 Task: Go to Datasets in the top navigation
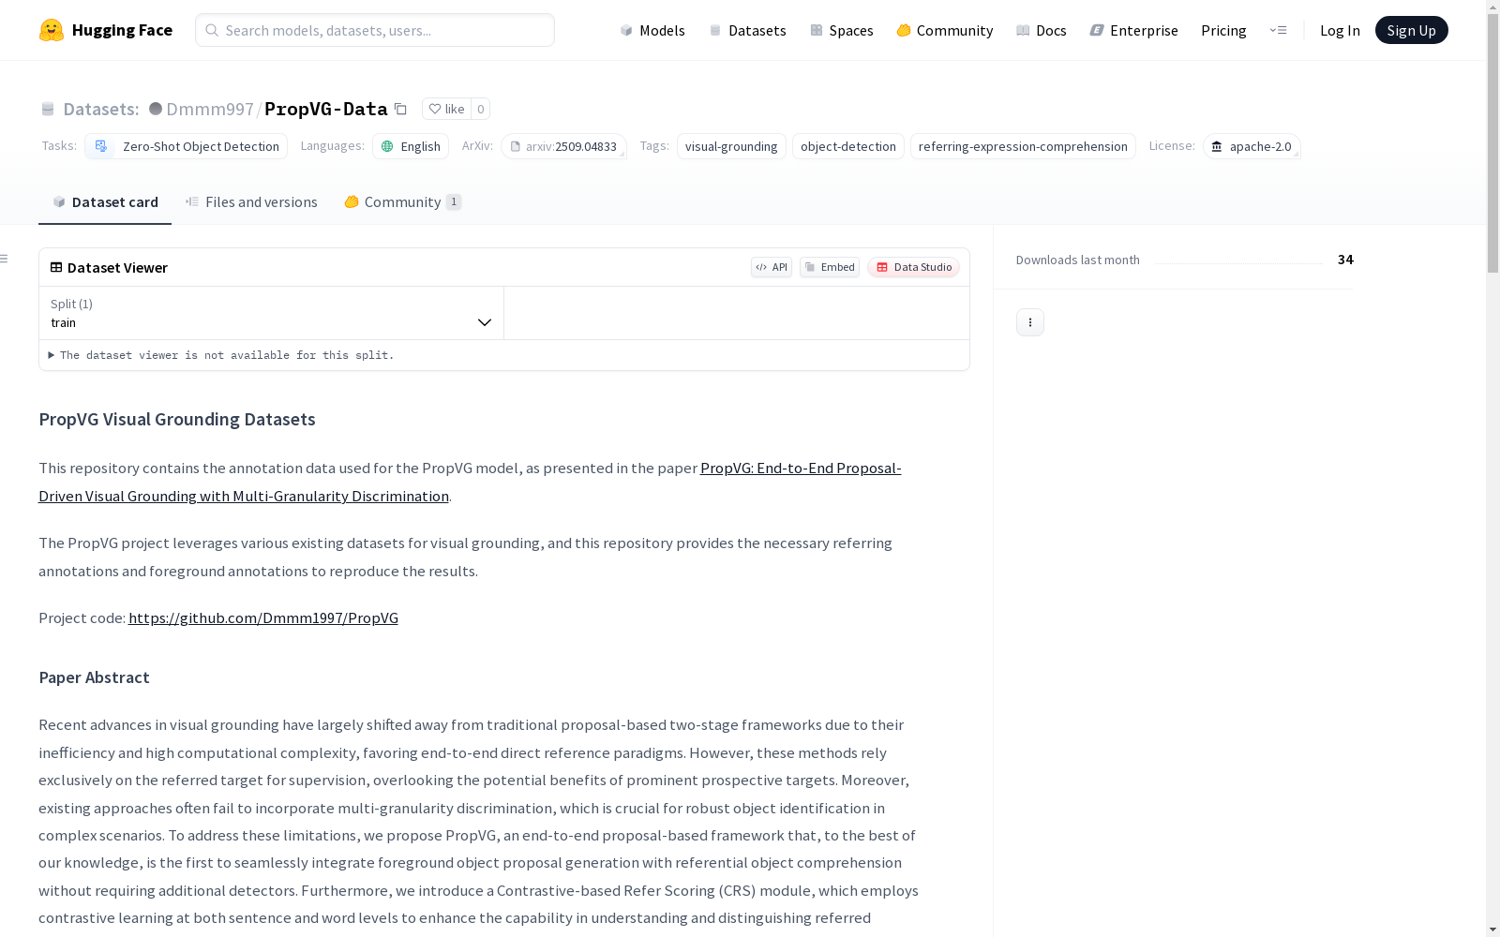point(747,30)
